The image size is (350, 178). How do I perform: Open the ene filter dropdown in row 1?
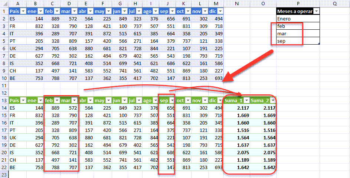click(40, 11)
